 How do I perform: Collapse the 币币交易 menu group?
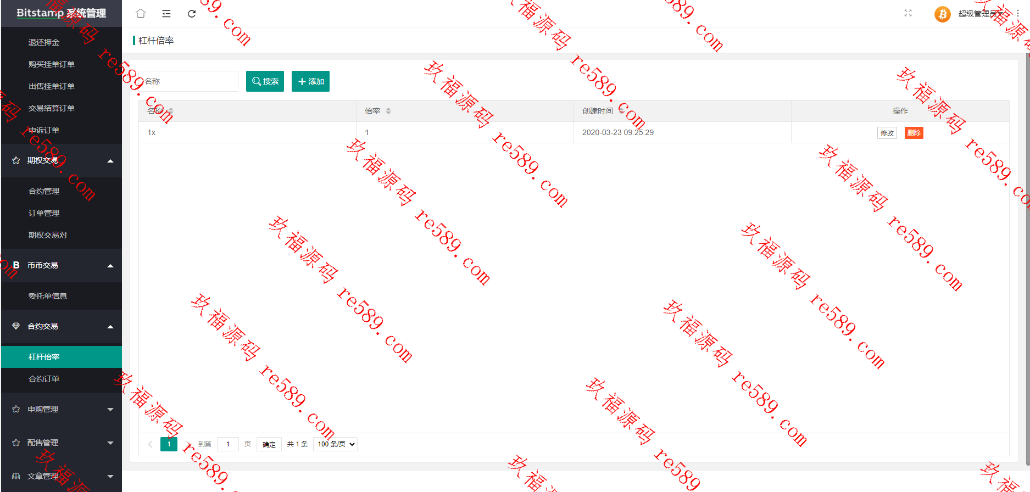point(110,266)
